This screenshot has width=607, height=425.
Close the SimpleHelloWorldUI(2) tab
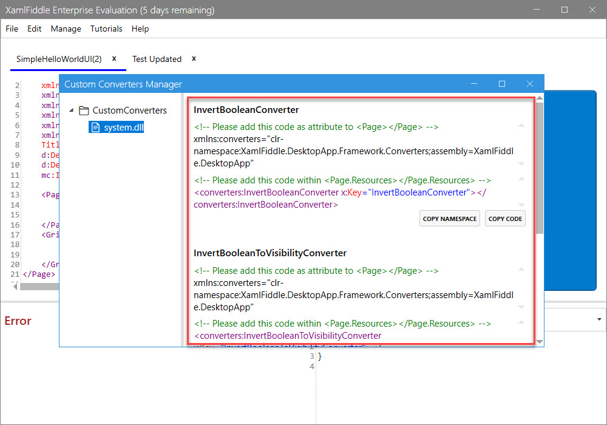click(x=114, y=58)
